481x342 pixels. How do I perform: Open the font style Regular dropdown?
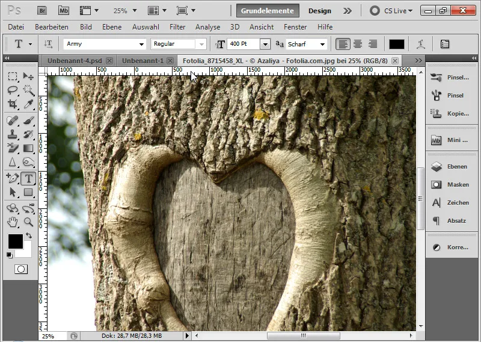[201, 44]
